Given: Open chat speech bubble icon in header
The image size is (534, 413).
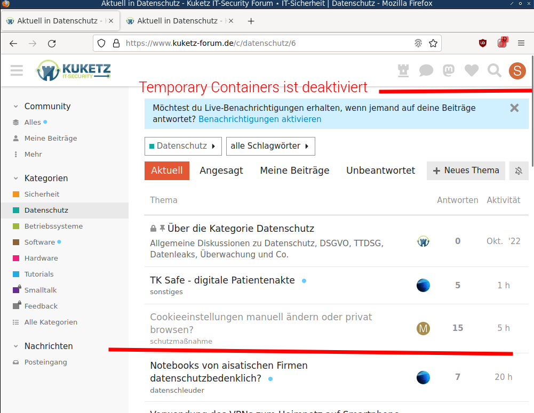Looking at the screenshot, I should coord(426,71).
